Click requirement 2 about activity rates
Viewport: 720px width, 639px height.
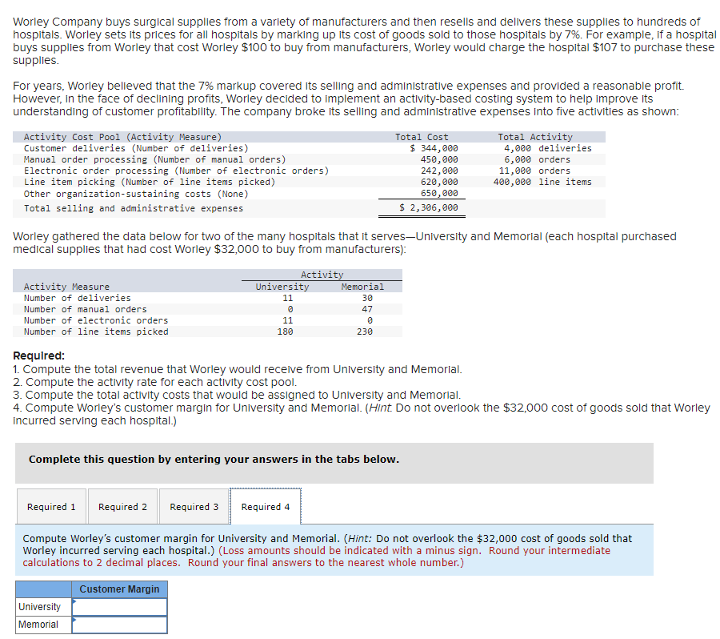tap(155, 382)
